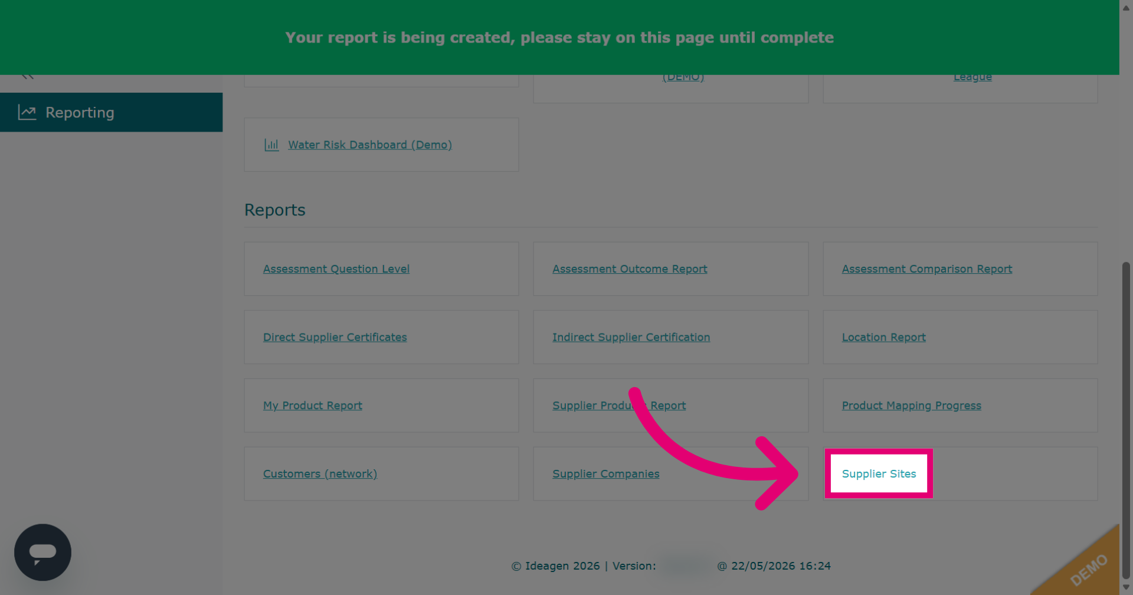
Task: Select Reporting in the sidebar menu
Action: click(x=111, y=112)
